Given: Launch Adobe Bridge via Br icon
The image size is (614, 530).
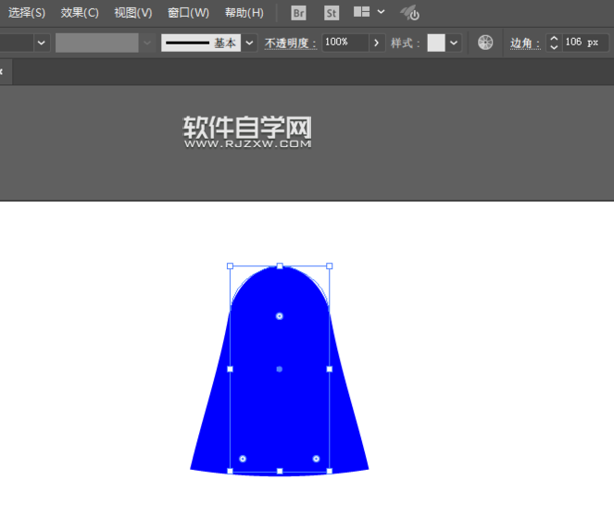Looking at the screenshot, I should 299,13.
